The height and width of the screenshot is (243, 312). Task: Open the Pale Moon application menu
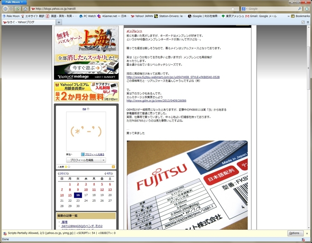click(14, 2)
